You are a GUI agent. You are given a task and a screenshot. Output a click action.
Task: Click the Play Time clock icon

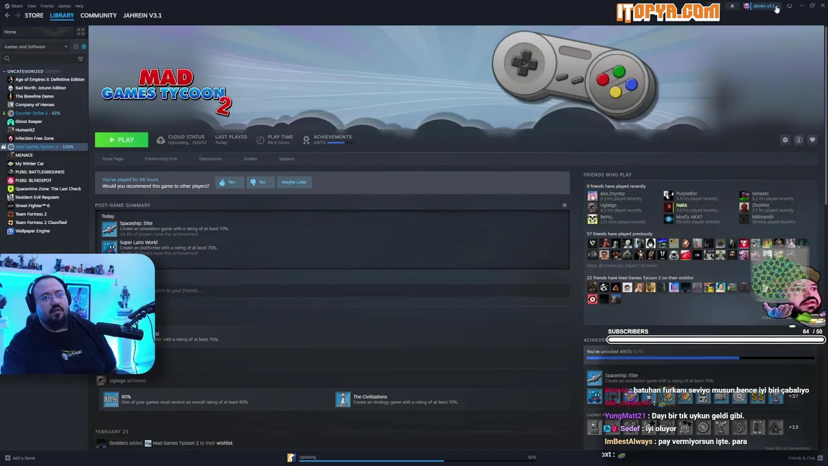260,140
